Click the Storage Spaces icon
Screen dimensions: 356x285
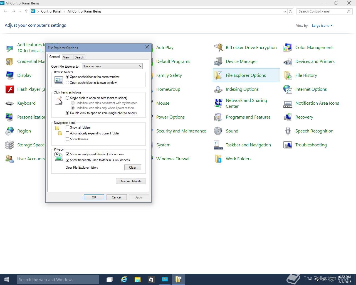coord(10,145)
